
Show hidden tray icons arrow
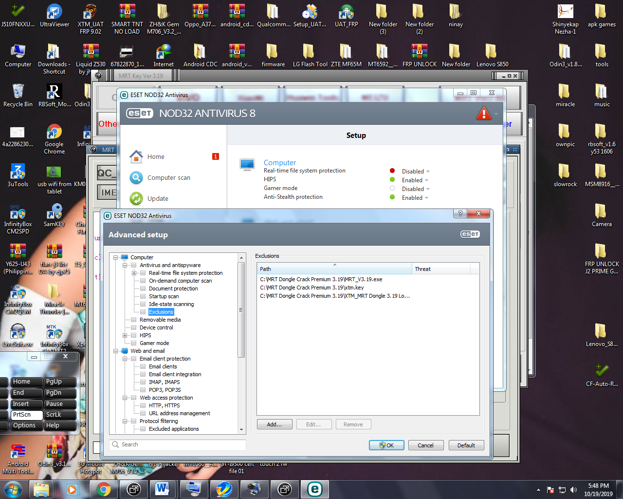[538, 490]
